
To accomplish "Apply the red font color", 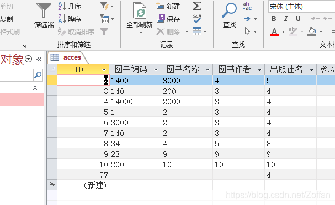I will pyautogui.click(x=274, y=31).
